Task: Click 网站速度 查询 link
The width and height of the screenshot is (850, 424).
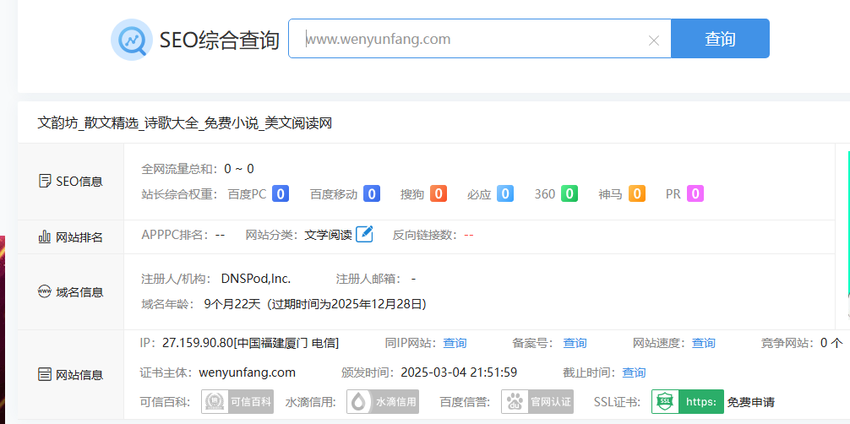Action: click(x=703, y=343)
